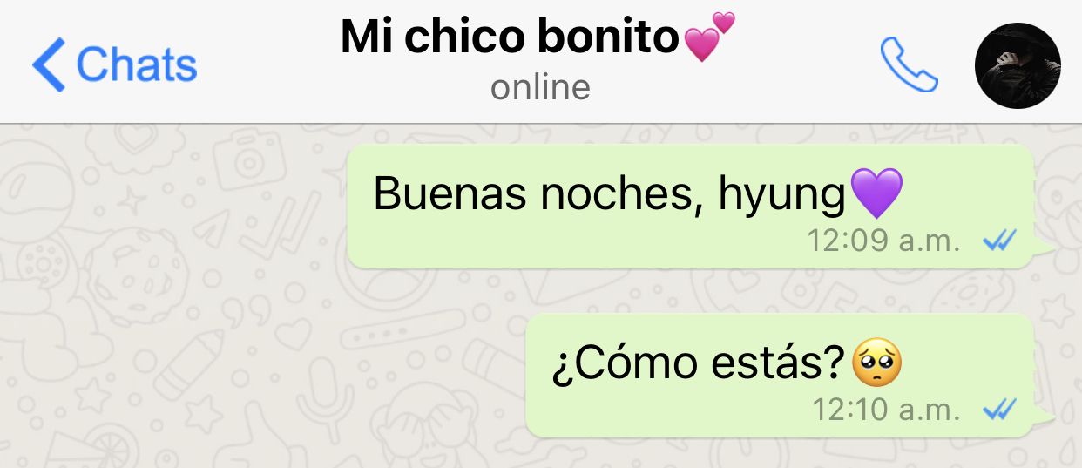Start a voice call with phone icon
Screen dimensions: 1082x468
tap(909, 64)
